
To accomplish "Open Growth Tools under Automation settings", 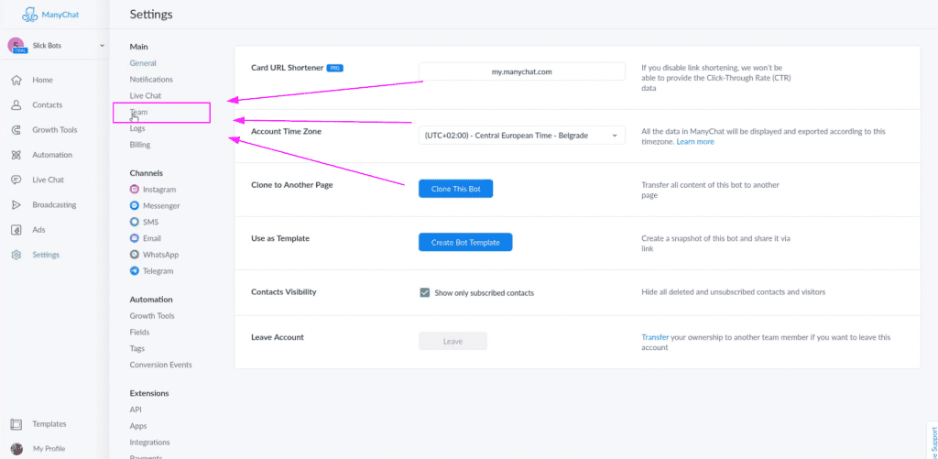I will pyautogui.click(x=152, y=316).
